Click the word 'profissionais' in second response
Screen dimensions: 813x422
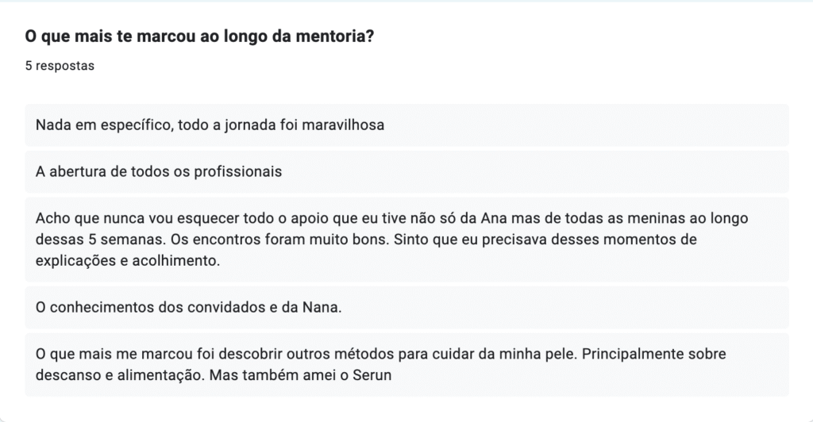(x=241, y=171)
